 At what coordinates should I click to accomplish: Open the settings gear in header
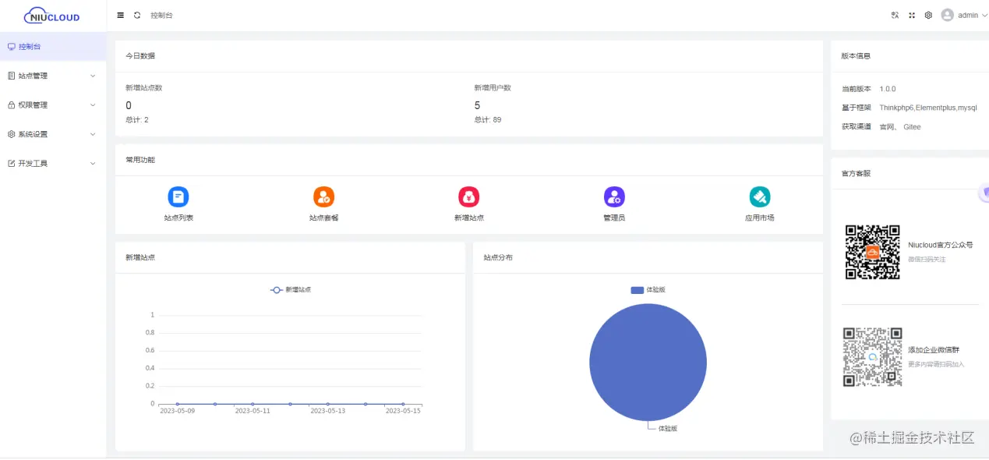click(928, 15)
